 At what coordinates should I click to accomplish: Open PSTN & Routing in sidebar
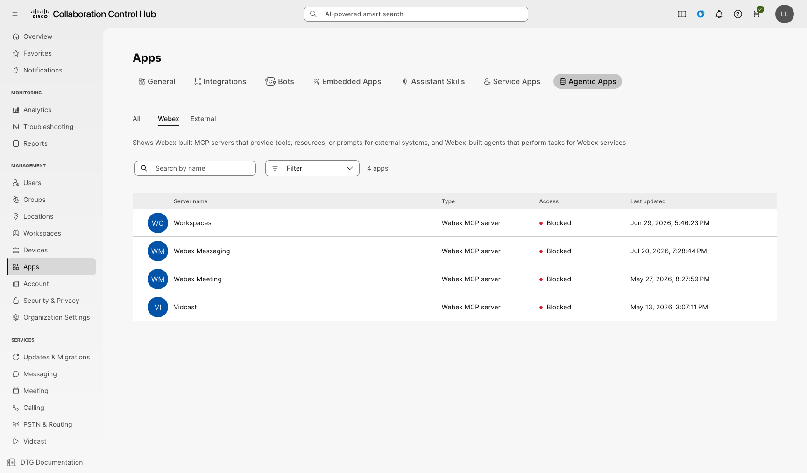click(x=51, y=424)
